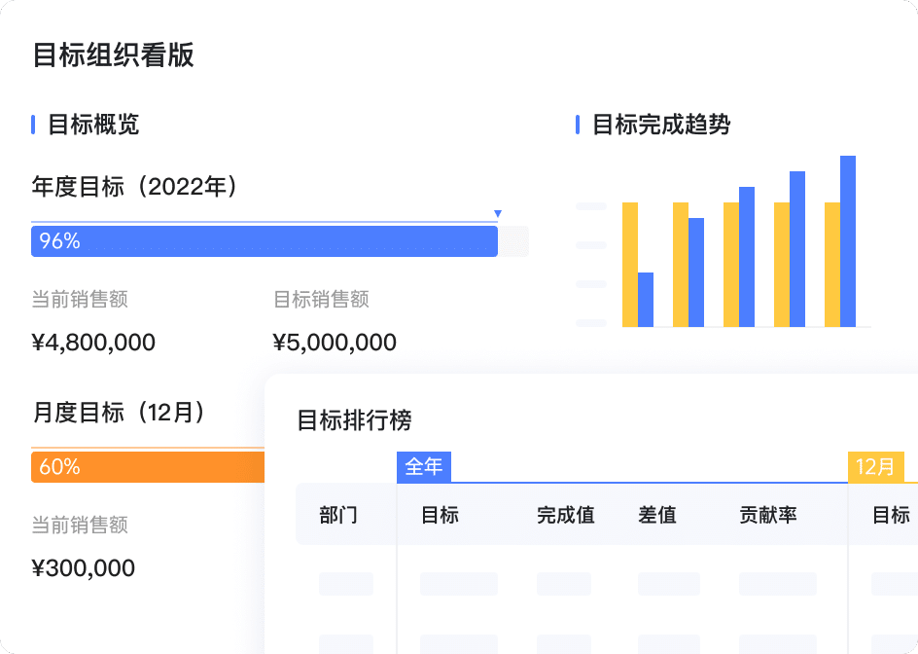Image resolution: width=918 pixels, height=654 pixels.
Task: Click the first yellow bar in trend chart
Action: click(630, 265)
